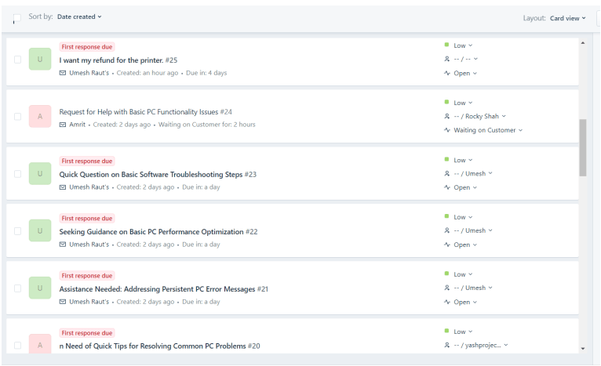Click the red avatar on ticket #20

coord(40,344)
